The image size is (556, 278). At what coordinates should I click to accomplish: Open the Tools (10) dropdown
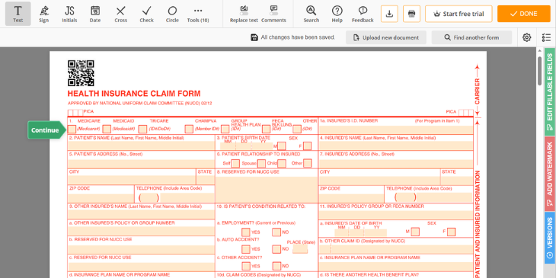(199, 13)
